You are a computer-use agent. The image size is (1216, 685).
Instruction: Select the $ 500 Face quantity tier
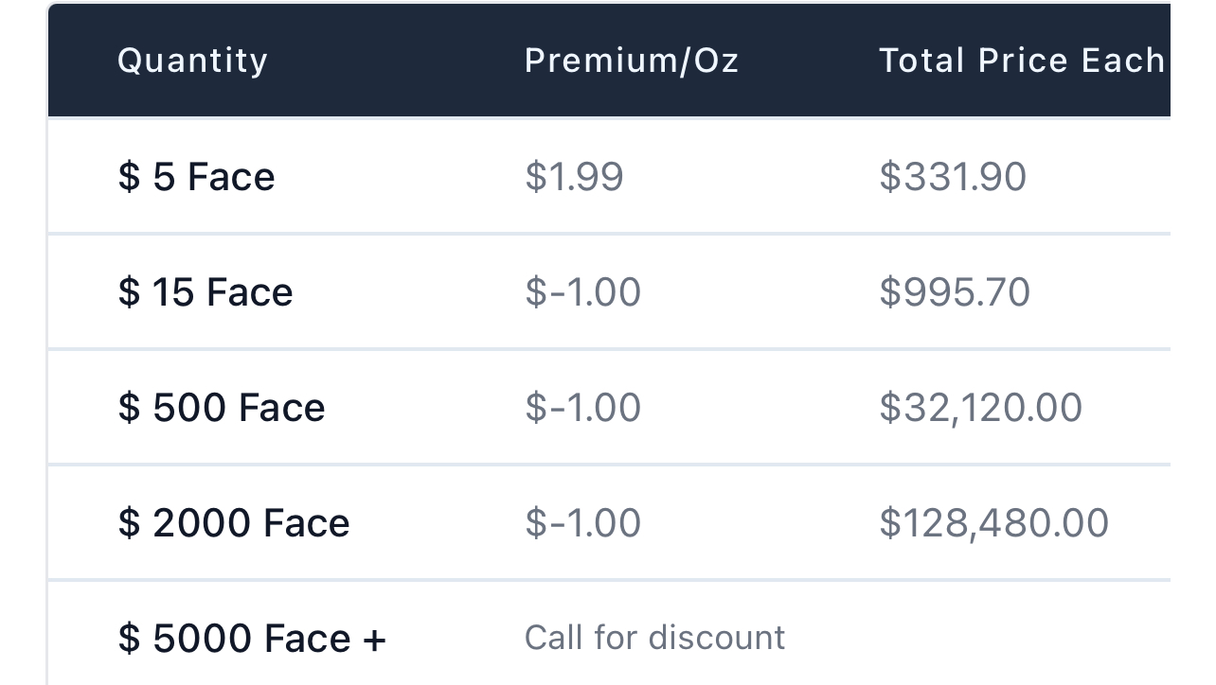point(221,408)
